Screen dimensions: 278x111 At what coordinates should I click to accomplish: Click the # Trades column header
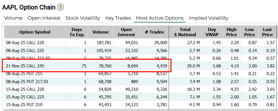tap(154, 32)
